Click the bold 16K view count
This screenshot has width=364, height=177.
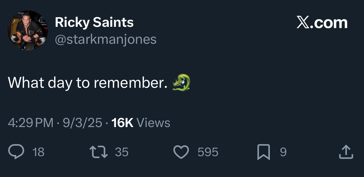(122, 123)
